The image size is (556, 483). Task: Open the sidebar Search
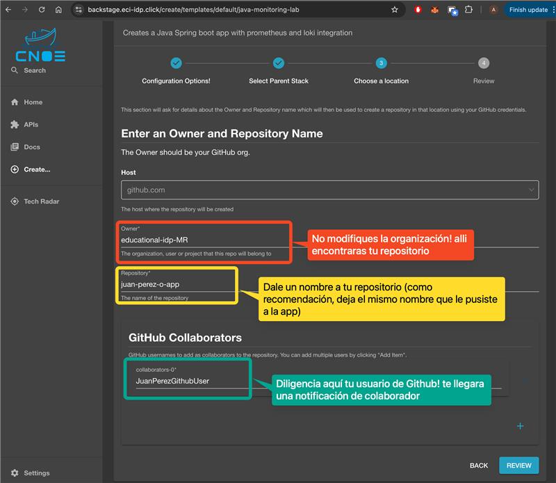(34, 70)
